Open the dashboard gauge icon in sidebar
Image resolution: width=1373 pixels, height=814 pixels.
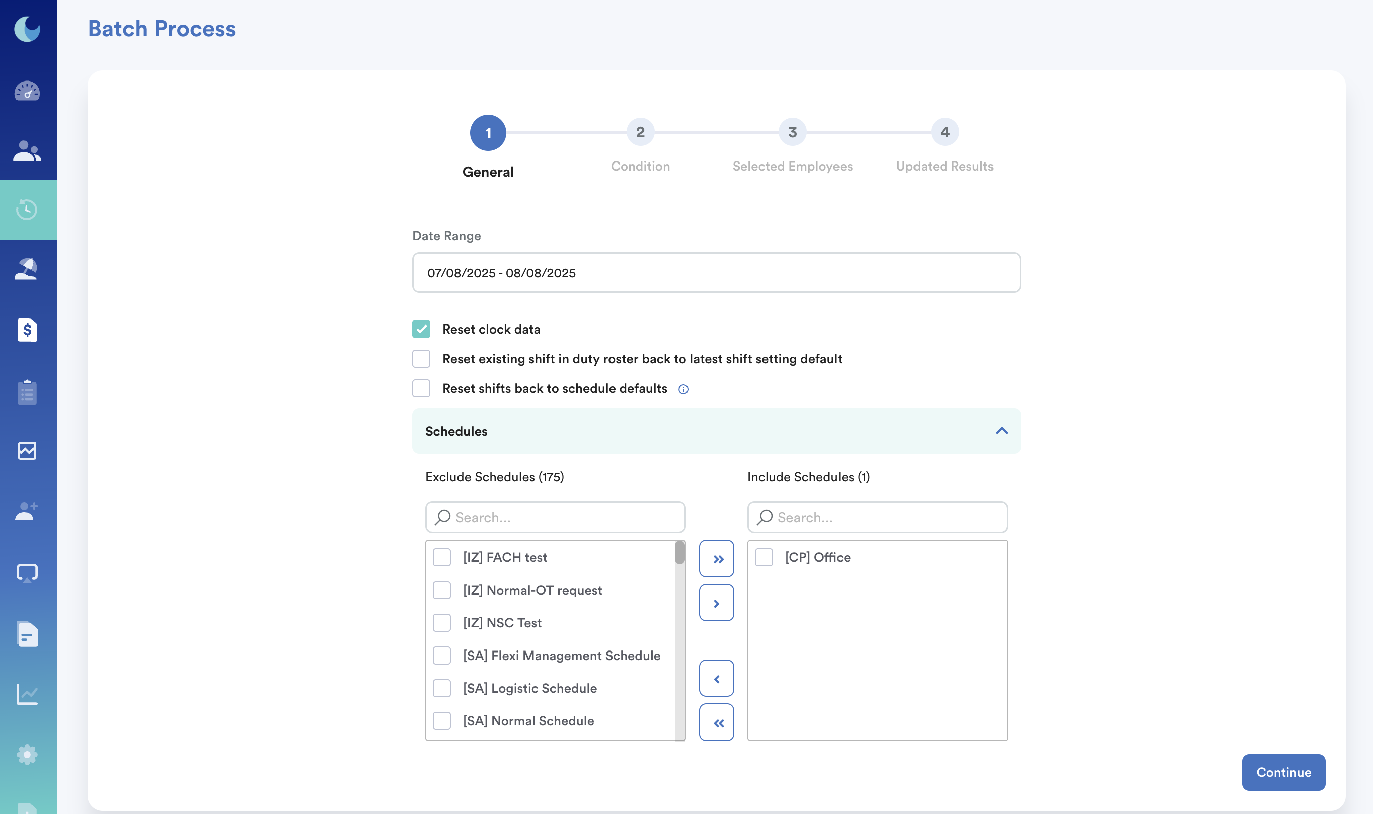click(27, 91)
